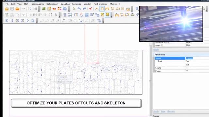
Task: Open the Sequence menu
Action: click(x=77, y=4)
